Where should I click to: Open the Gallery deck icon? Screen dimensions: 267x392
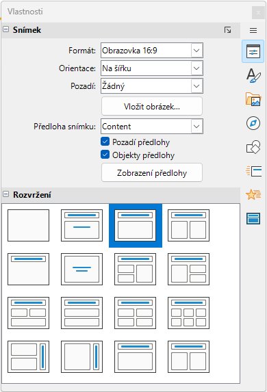[x=253, y=99]
